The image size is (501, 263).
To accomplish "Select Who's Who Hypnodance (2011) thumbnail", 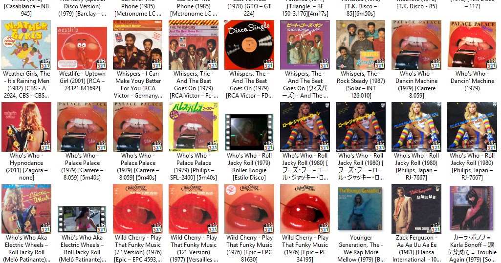I will [x=26, y=126].
